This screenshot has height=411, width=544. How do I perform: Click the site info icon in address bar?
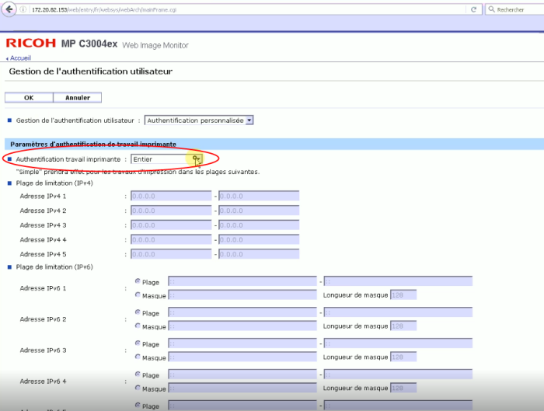[x=24, y=9]
